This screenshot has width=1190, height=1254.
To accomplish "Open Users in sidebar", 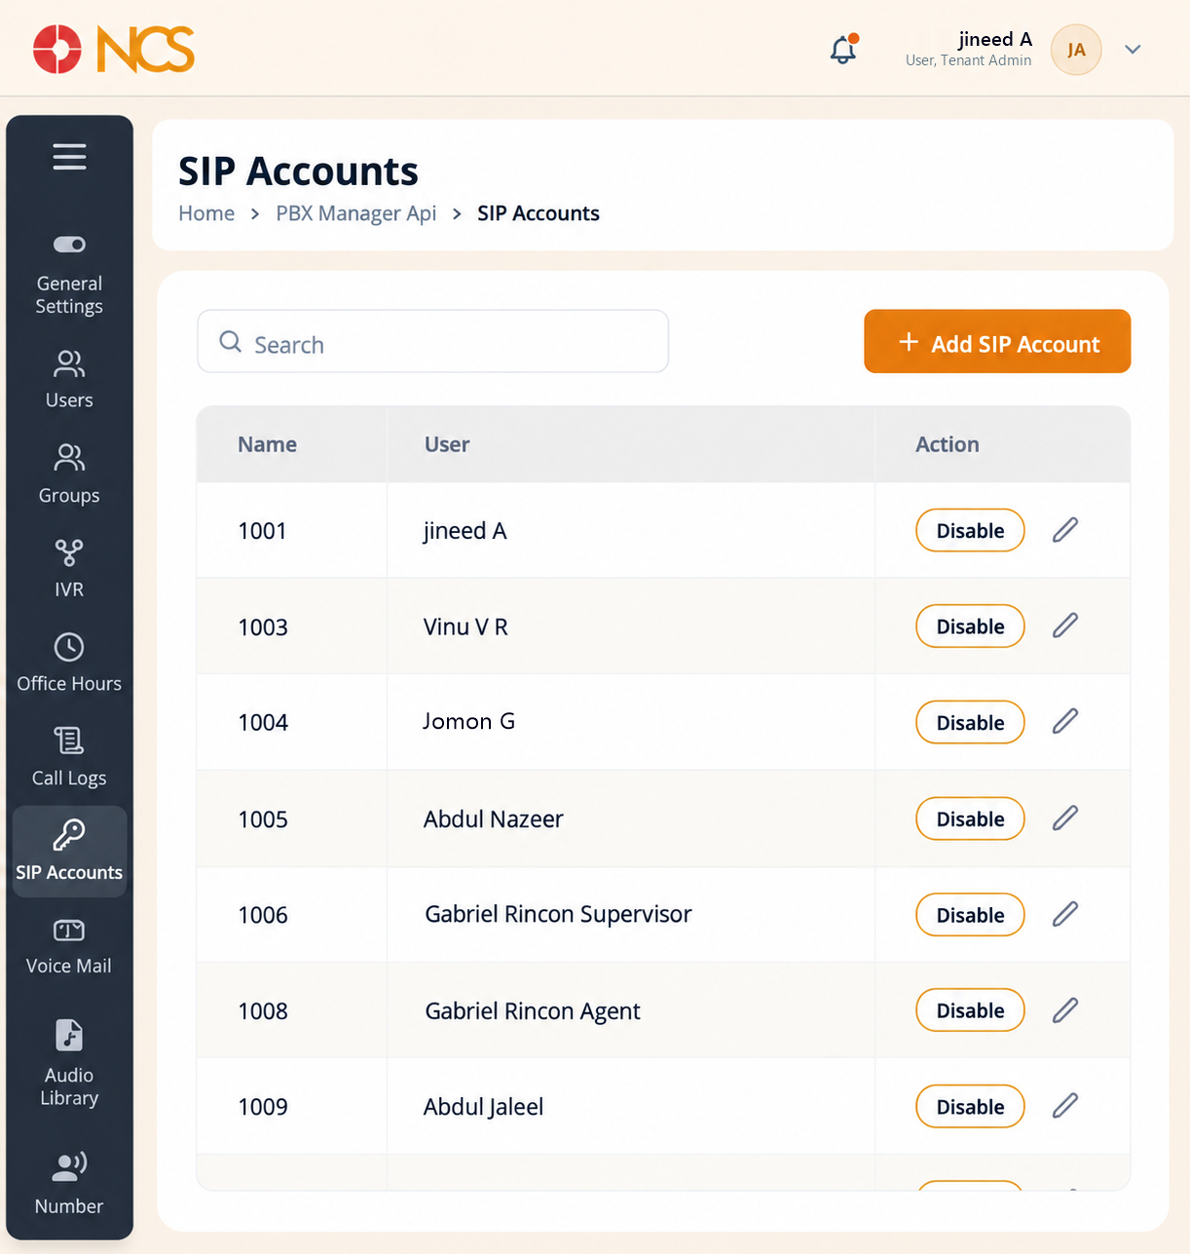I will coord(69,380).
